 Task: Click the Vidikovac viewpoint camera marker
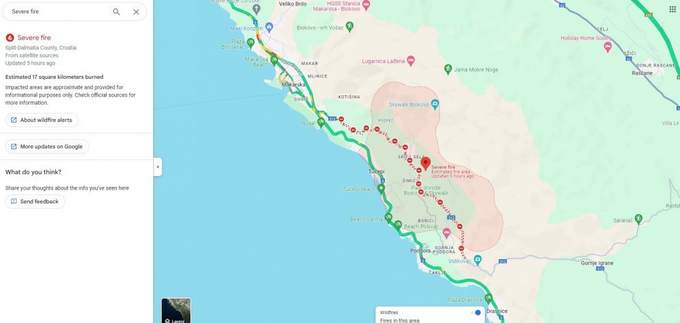pos(477,260)
